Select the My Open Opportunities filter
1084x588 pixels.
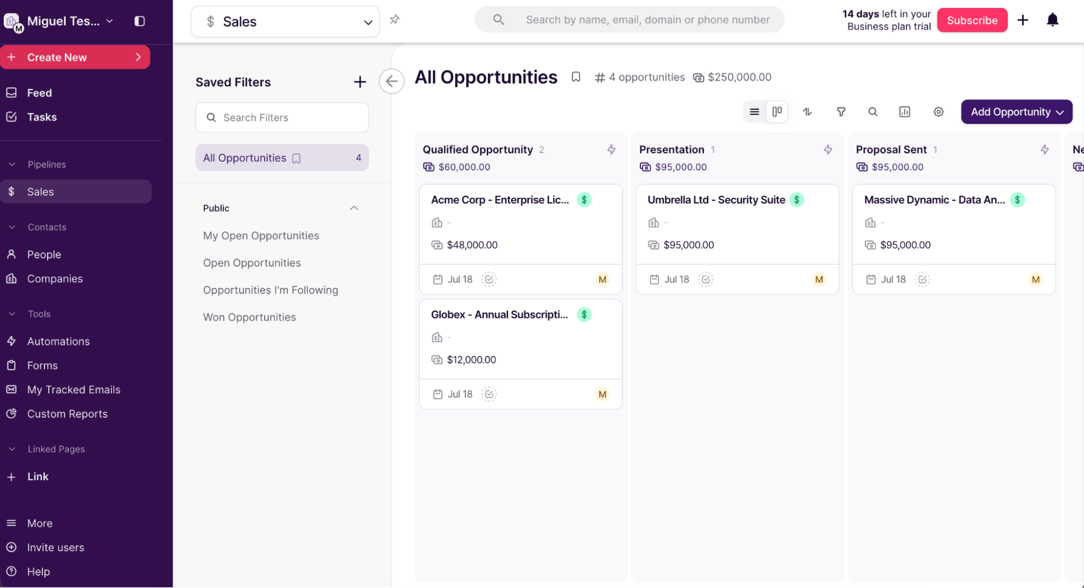coord(261,236)
